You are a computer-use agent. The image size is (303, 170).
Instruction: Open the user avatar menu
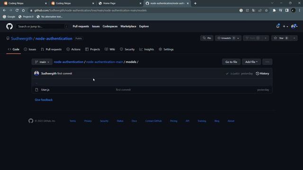click(x=294, y=26)
